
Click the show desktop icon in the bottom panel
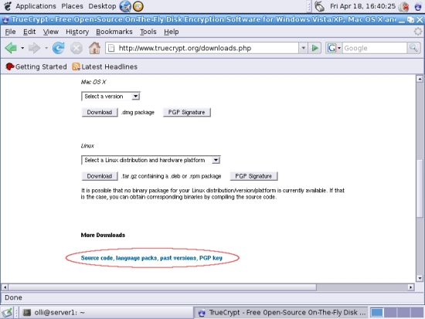tap(7, 313)
